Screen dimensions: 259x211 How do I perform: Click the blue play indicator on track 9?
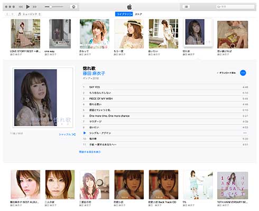coord(85,133)
